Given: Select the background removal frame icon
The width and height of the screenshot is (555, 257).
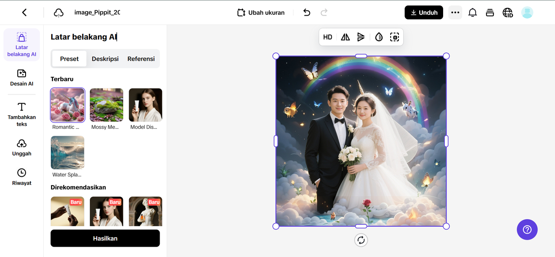Looking at the screenshot, I should pyautogui.click(x=394, y=37).
